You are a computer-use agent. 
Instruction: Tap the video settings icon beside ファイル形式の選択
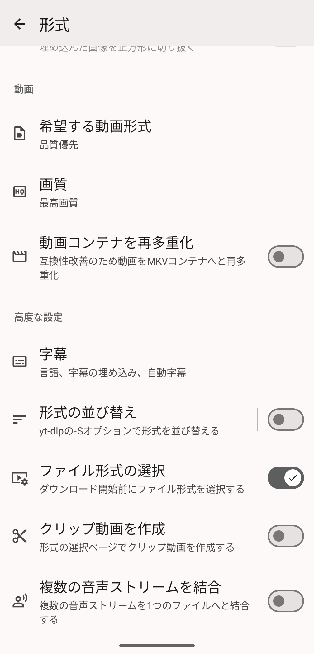point(20,478)
